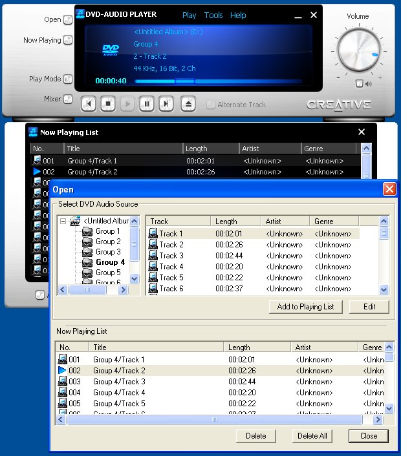
Task: Click the Close button in Open dialog
Action: (369, 436)
